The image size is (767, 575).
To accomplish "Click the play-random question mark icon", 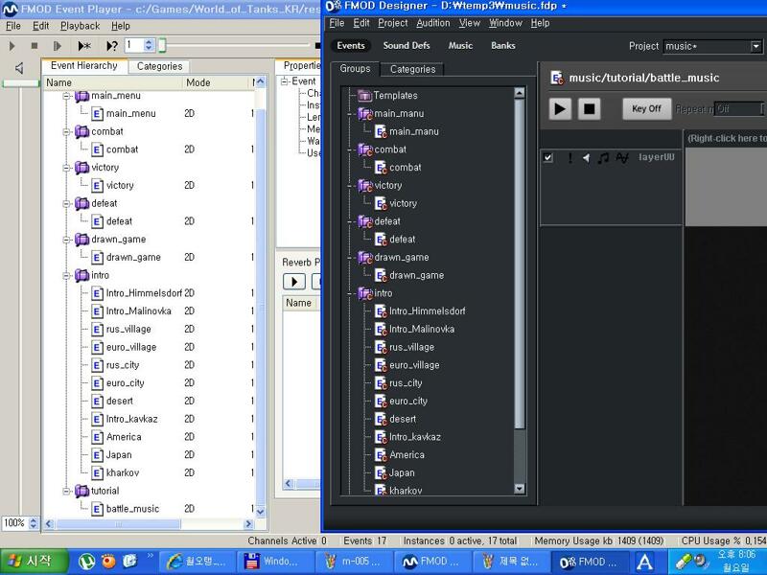I will point(112,46).
